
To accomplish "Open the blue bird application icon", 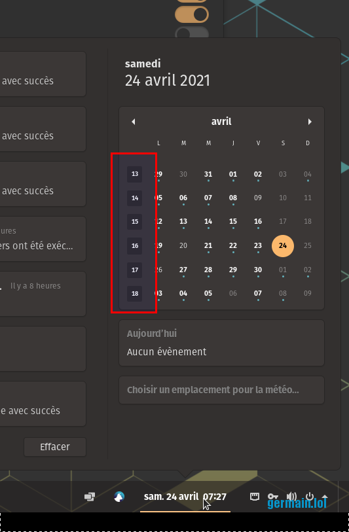I will point(119,497).
